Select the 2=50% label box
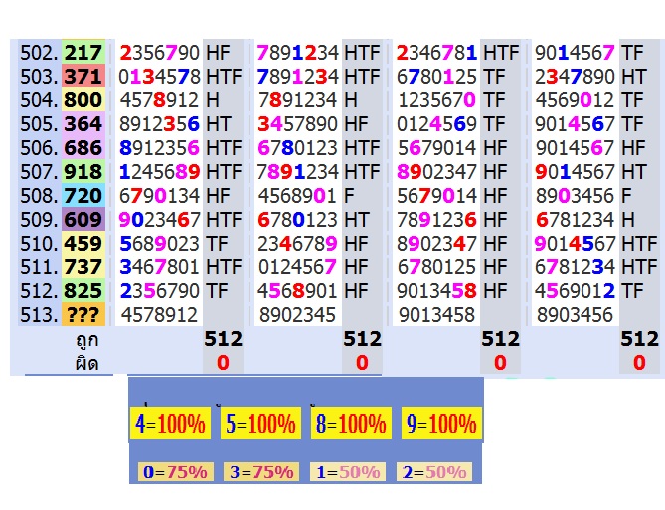The height and width of the screenshot is (510, 665). coord(434,472)
